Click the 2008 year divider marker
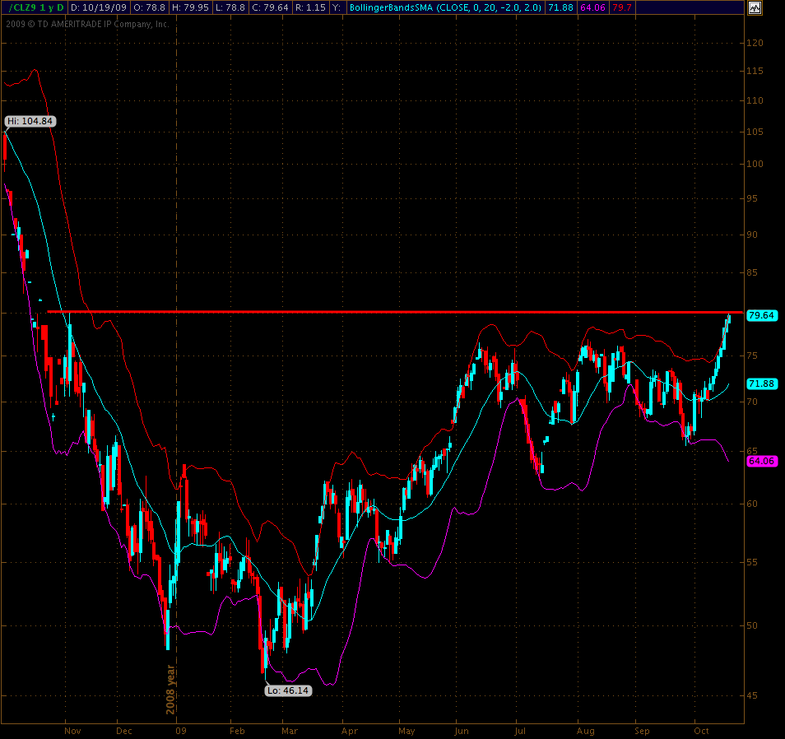The height and width of the screenshot is (739, 785). click(172, 690)
